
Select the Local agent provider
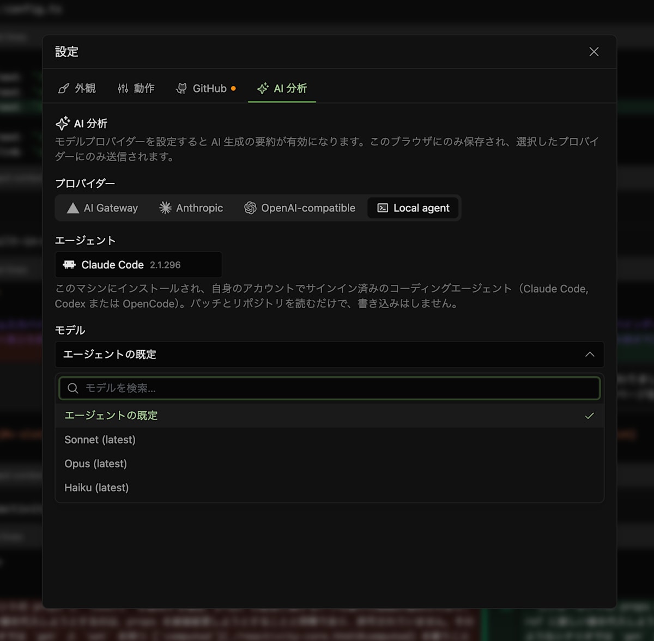413,208
